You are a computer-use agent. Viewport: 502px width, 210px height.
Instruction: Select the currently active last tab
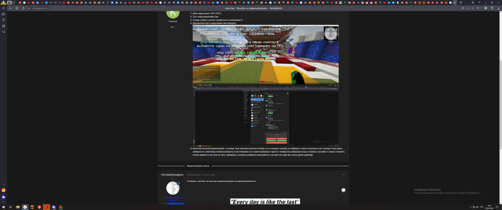click(455, 2)
